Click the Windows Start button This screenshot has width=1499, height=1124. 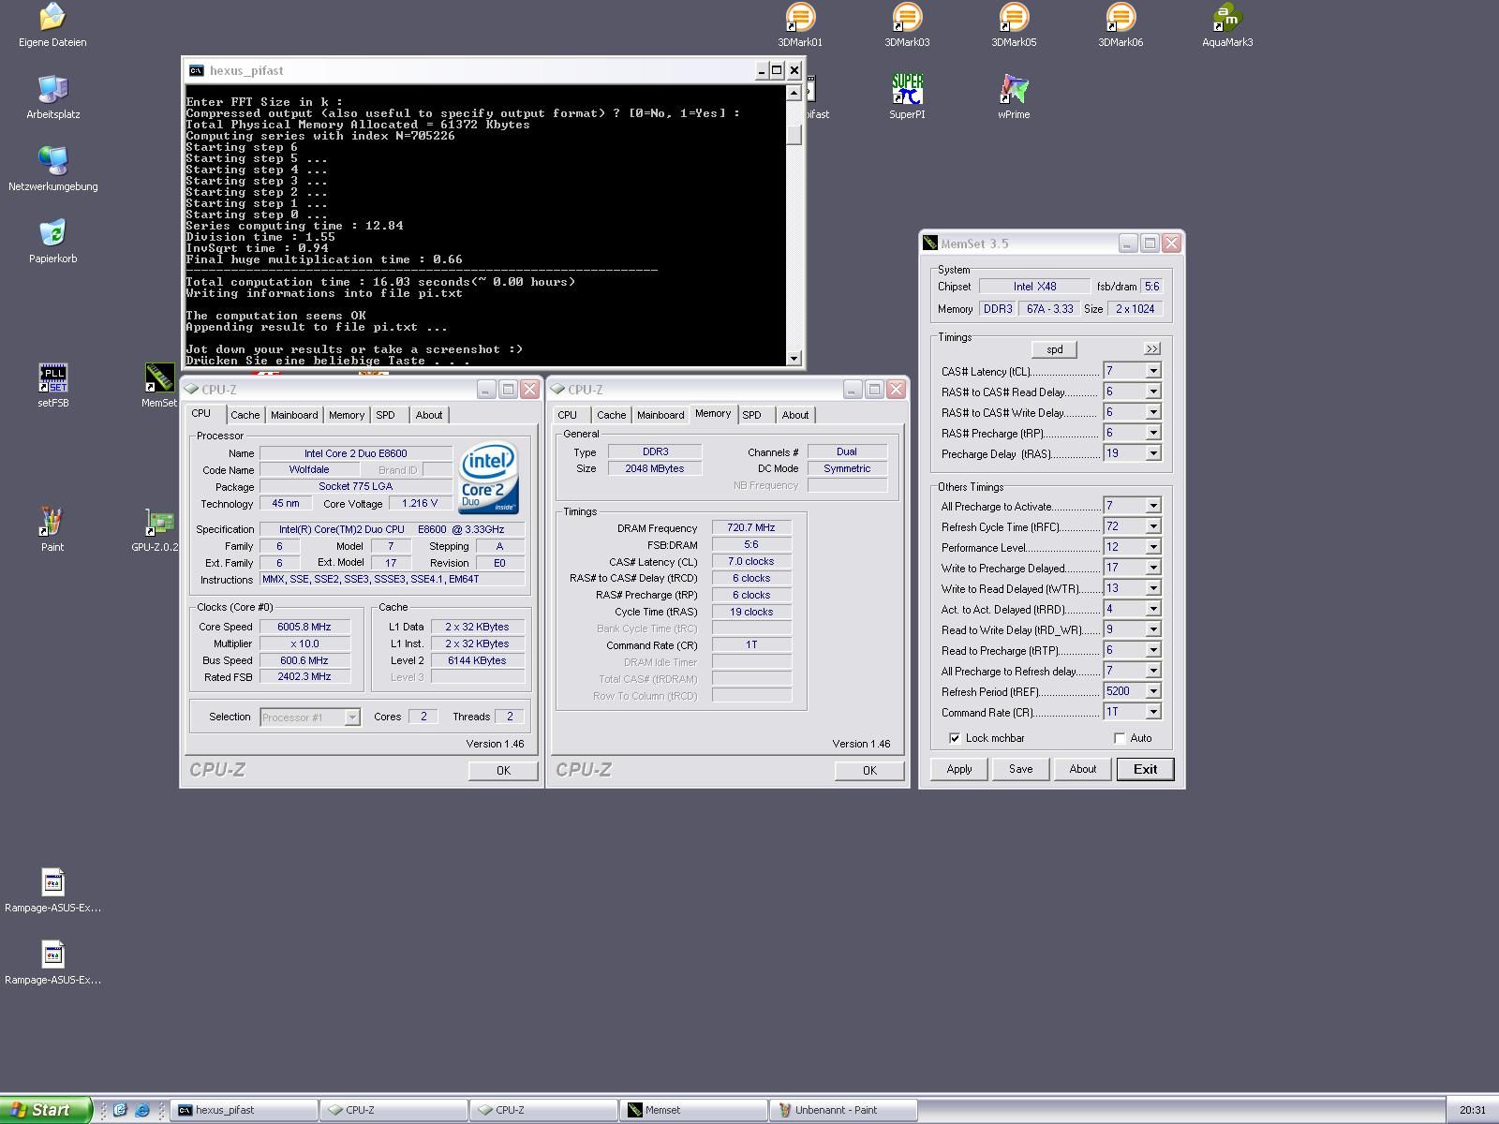pyautogui.click(x=46, y=1110)
